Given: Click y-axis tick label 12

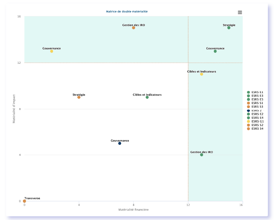Looking at the screenshot, I should pyautogui.click(x=19, y=63).
